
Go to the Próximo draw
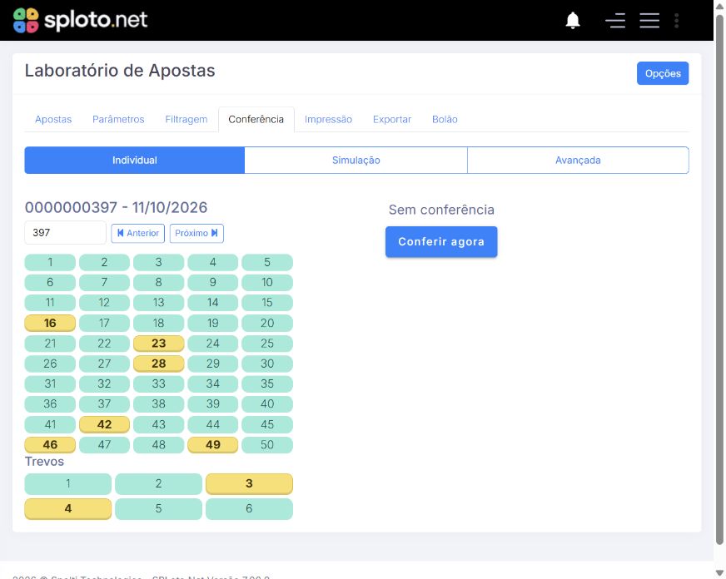[196, 233]
